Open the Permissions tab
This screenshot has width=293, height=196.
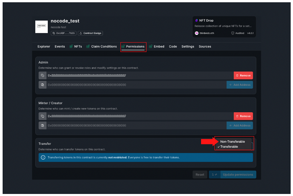(133, 47)
